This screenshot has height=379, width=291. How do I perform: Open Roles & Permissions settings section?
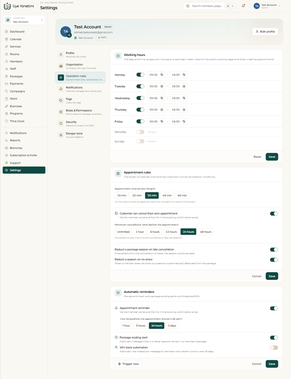coord(80,112)
